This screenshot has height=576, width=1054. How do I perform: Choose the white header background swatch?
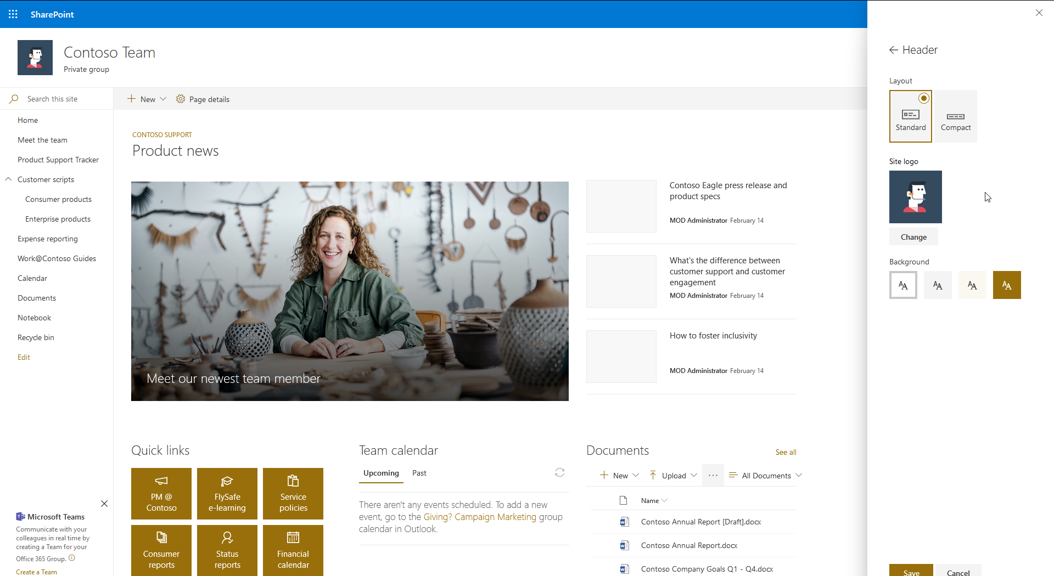point(903,285)
